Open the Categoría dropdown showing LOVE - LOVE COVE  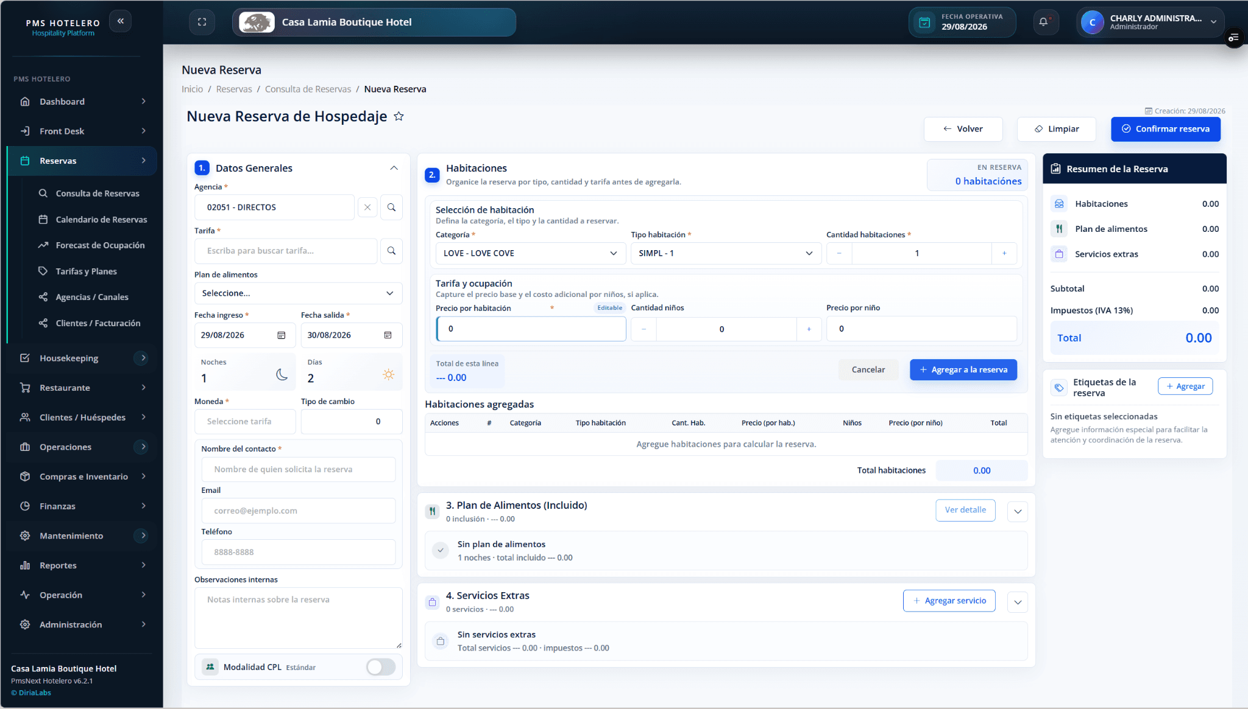(x=530, y=253)
